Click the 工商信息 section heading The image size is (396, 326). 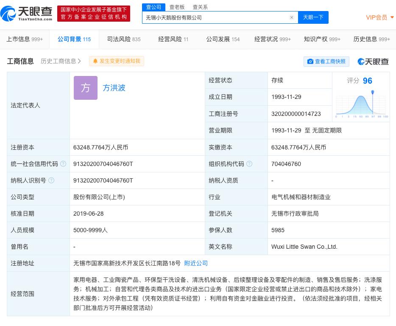point(20,61)
